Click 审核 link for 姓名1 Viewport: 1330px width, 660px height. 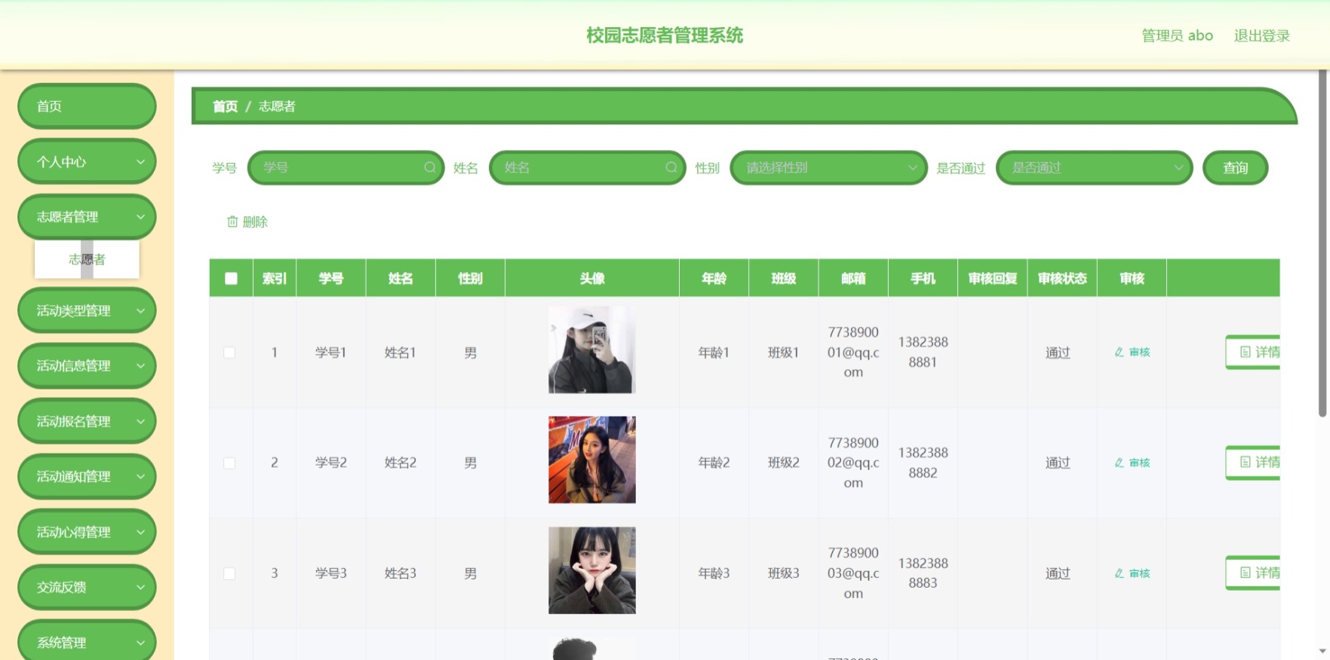(x=1132, y=352)
